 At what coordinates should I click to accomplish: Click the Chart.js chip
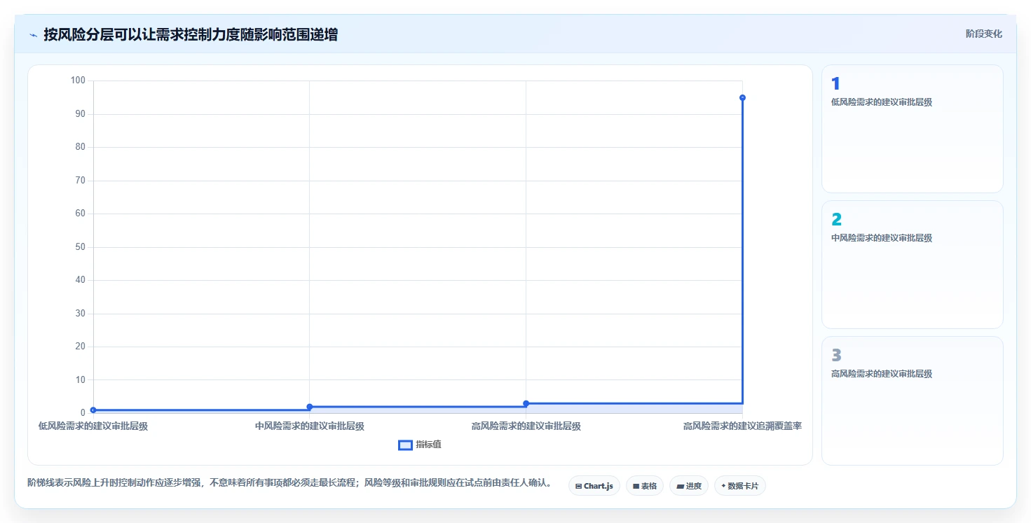point(594,486)
